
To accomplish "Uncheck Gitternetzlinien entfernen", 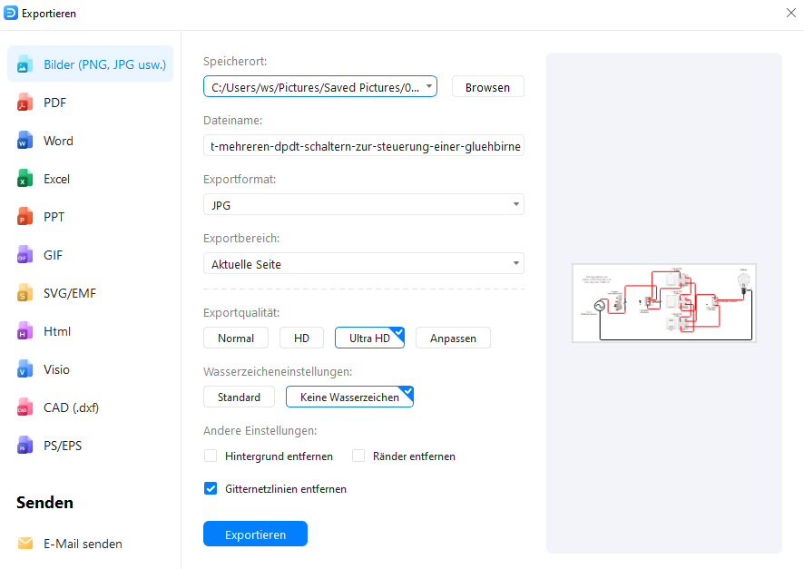I will 211,489.
